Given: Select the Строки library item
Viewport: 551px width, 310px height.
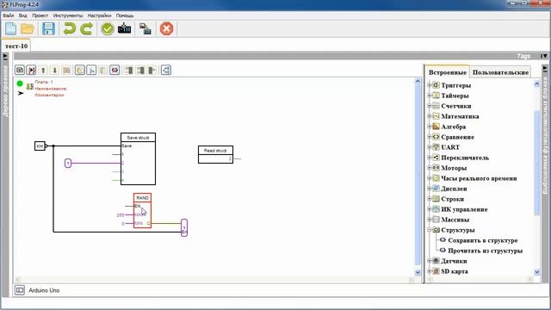Looking at the screenshot, I should tap(453, 199).
